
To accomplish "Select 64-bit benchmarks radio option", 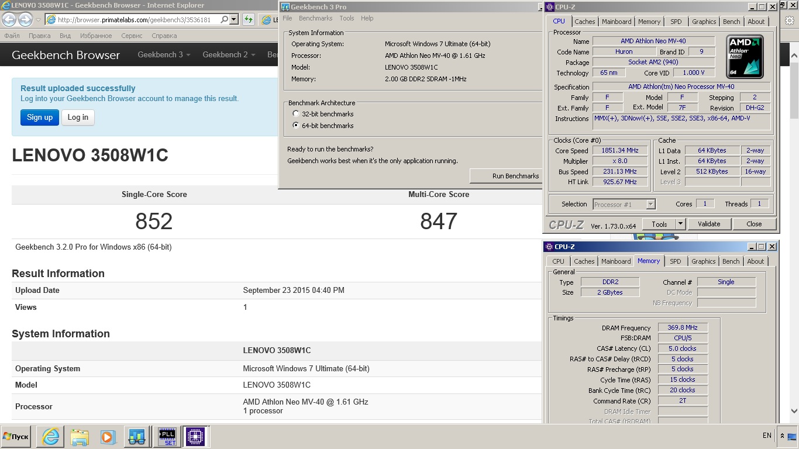I will click(x=296, y=126).
